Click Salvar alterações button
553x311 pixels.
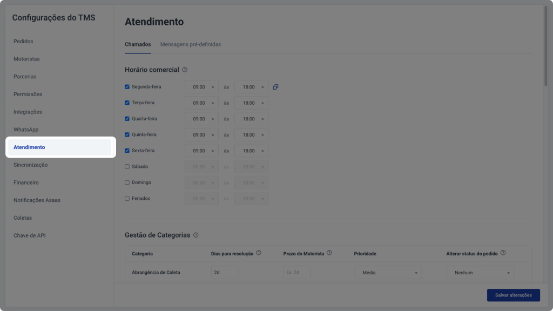point(513,295)
